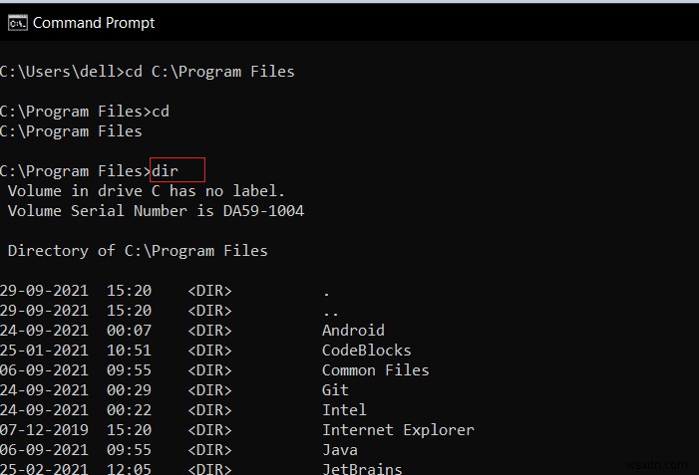Select the CodeBlocks directory entry

click(366, 351)
